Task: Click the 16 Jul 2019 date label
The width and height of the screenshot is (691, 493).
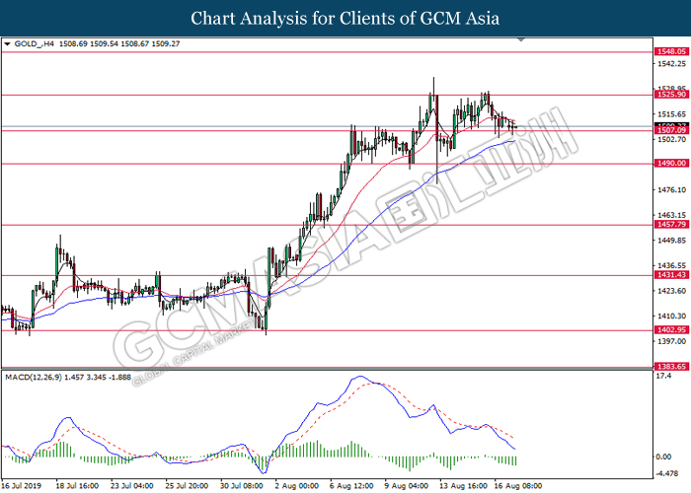Action: (21, 486)
